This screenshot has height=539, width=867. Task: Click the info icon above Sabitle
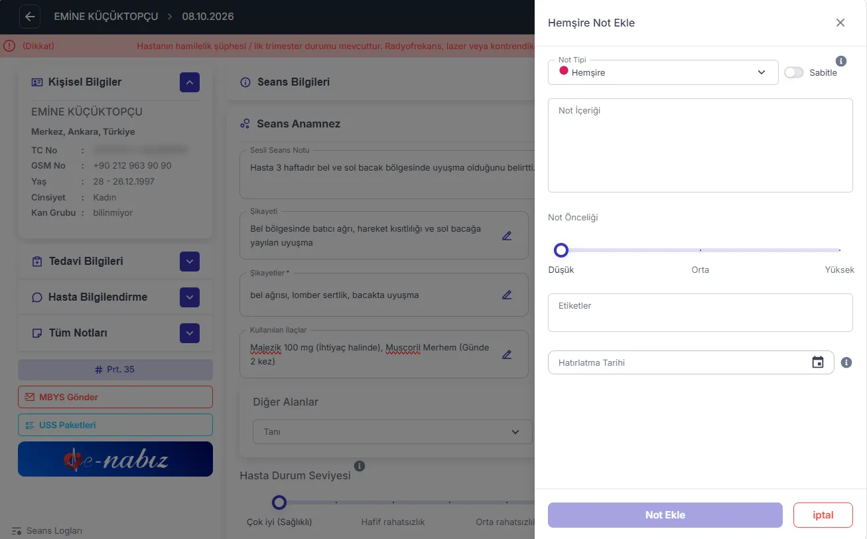pyautogui.click(x=841, y=61)
